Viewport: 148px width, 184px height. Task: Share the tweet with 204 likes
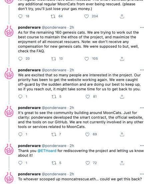click(122, 16)
